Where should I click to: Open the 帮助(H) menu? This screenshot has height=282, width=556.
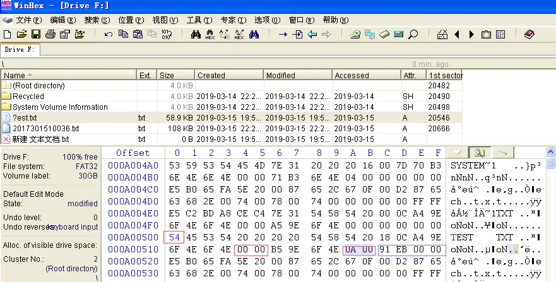336,20
